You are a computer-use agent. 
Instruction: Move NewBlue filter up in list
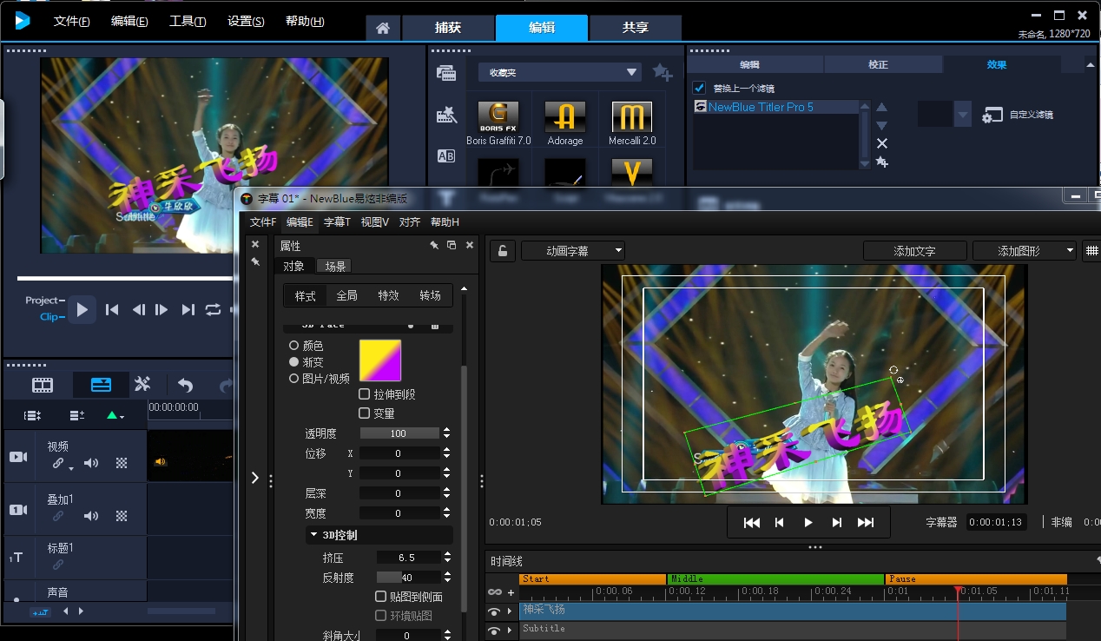tap(882, 107)
